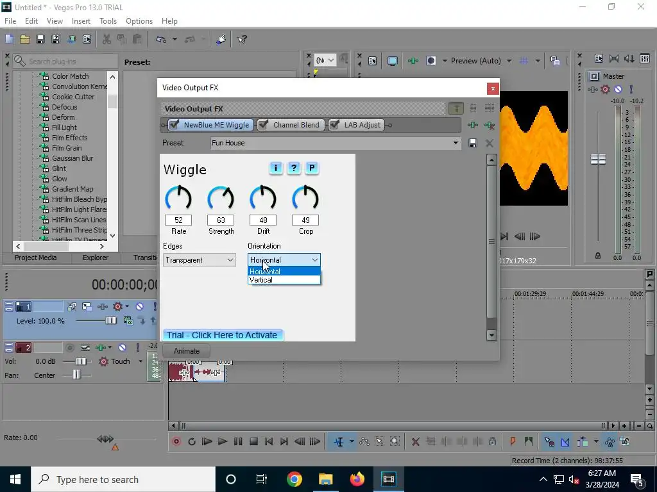This screenshot has height=492, width=657.
Task: Open the Tools menu
Action: [108, 21]
